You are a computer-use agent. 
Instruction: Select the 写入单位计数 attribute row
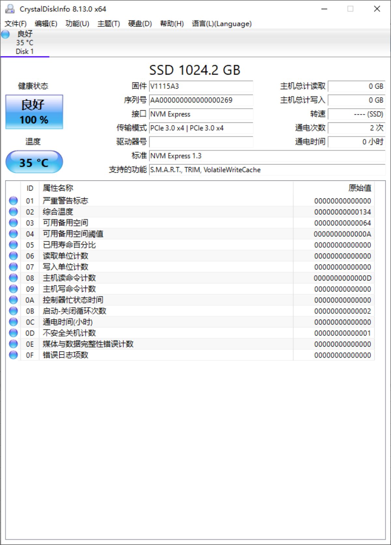point(190,267)
